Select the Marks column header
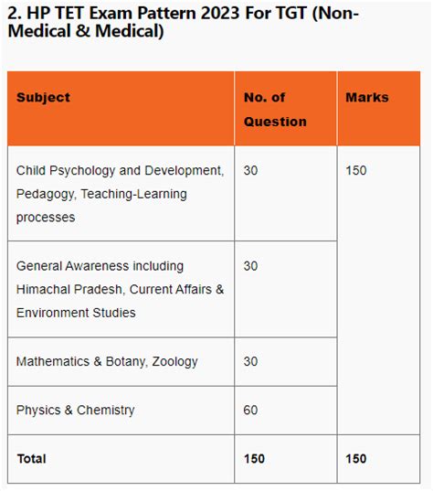Viewport: 433px width, 491px height. point(378,108)
